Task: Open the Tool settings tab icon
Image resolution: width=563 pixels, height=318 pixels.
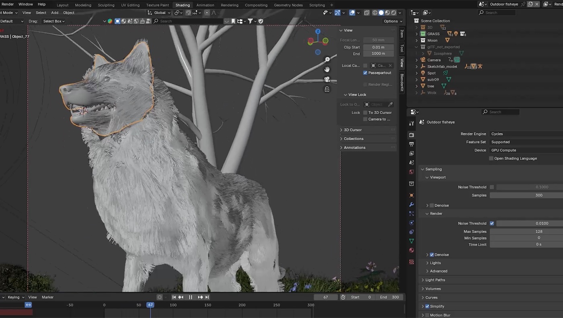Action: [411, 123]
